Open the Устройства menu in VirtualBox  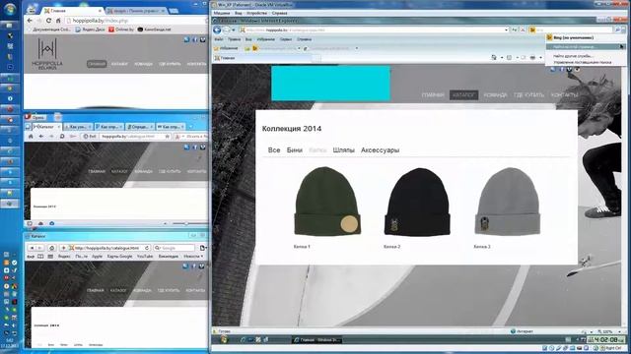tap(256, 13)
